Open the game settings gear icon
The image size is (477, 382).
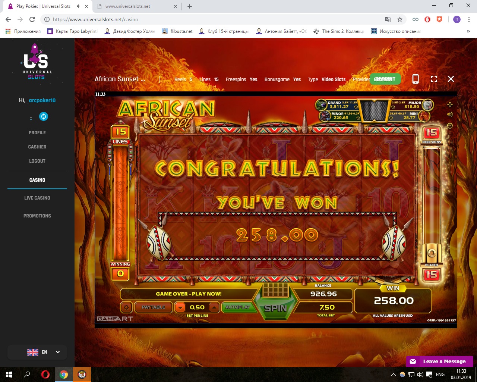click(126, 307)
